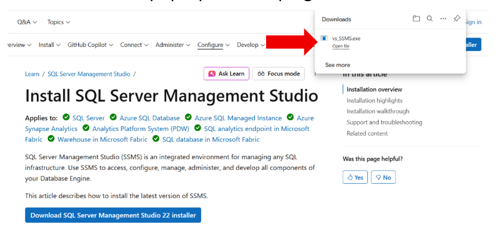501x235 pixels.
Task: Open Azure SQL Managed Instance link
Action: coord(238,118)
